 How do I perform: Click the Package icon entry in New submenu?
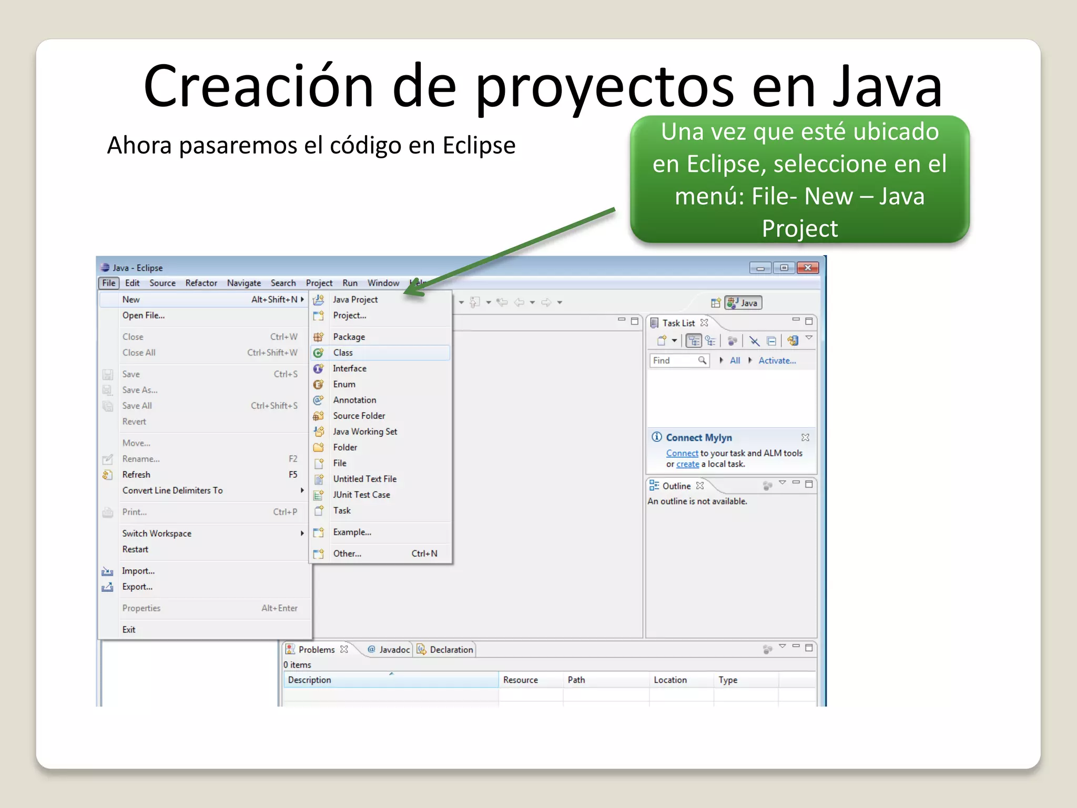(318, 337)
